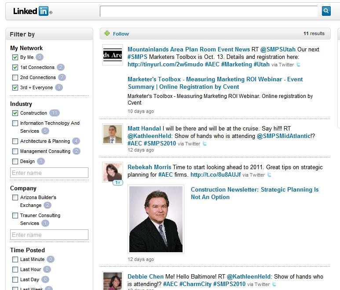Image resolution: width=340 pixels, height=290 pixels.
Task: Check the Last Day time filter
Action: [x=15, y=279]
